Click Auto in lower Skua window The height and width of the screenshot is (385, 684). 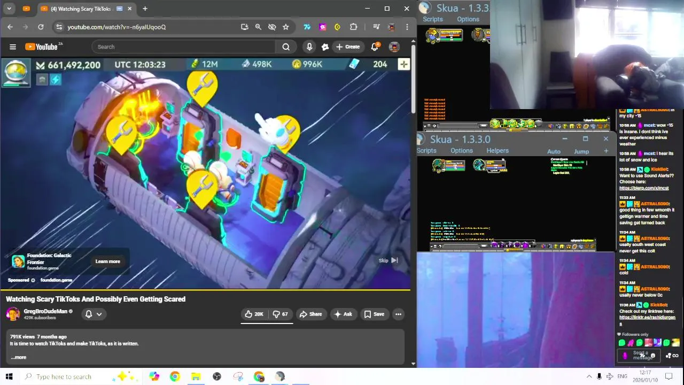point(554,151)
